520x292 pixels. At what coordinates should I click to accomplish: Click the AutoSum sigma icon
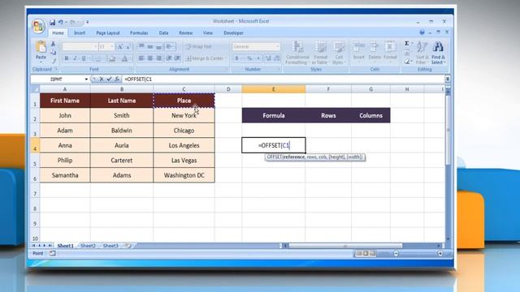pos(406,43)
